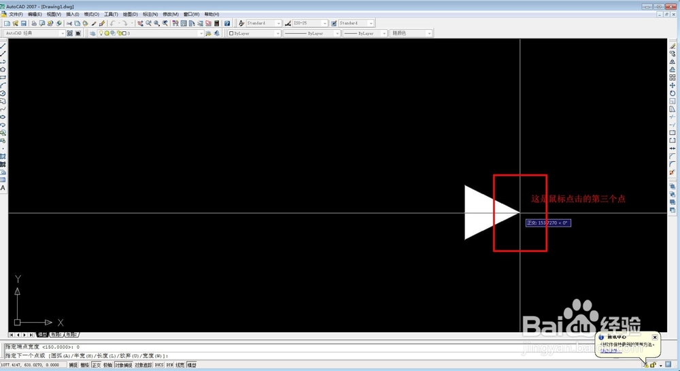
Task: Click the Open file icon
Action: click(15, 23)
